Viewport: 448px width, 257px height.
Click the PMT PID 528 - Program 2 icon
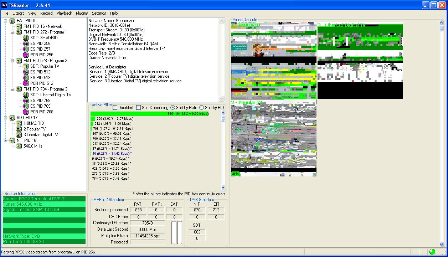coord(19,61)
